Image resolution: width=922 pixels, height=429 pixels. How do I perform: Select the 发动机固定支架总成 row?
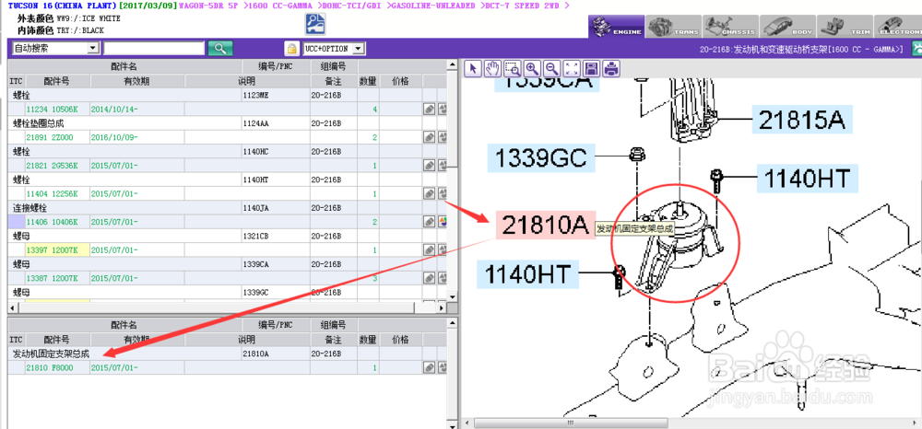[227, 354]
